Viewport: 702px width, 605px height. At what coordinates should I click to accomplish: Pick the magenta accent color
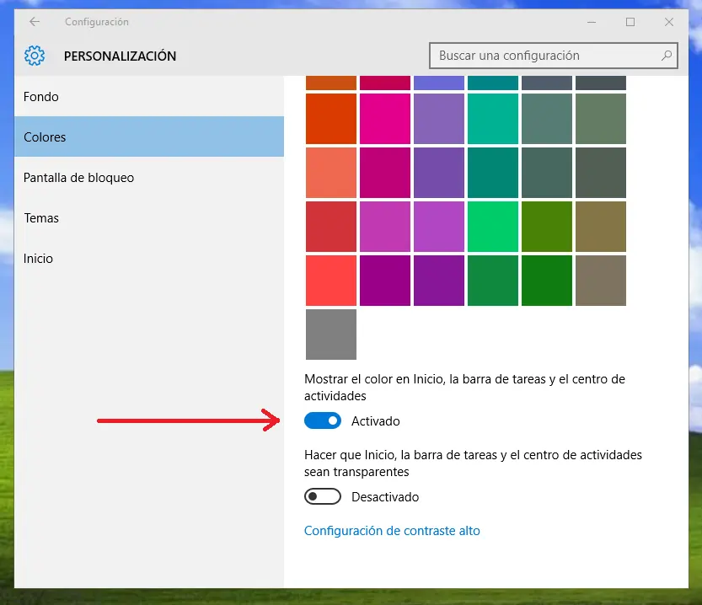pyautogui.click(x=384, y=118)
